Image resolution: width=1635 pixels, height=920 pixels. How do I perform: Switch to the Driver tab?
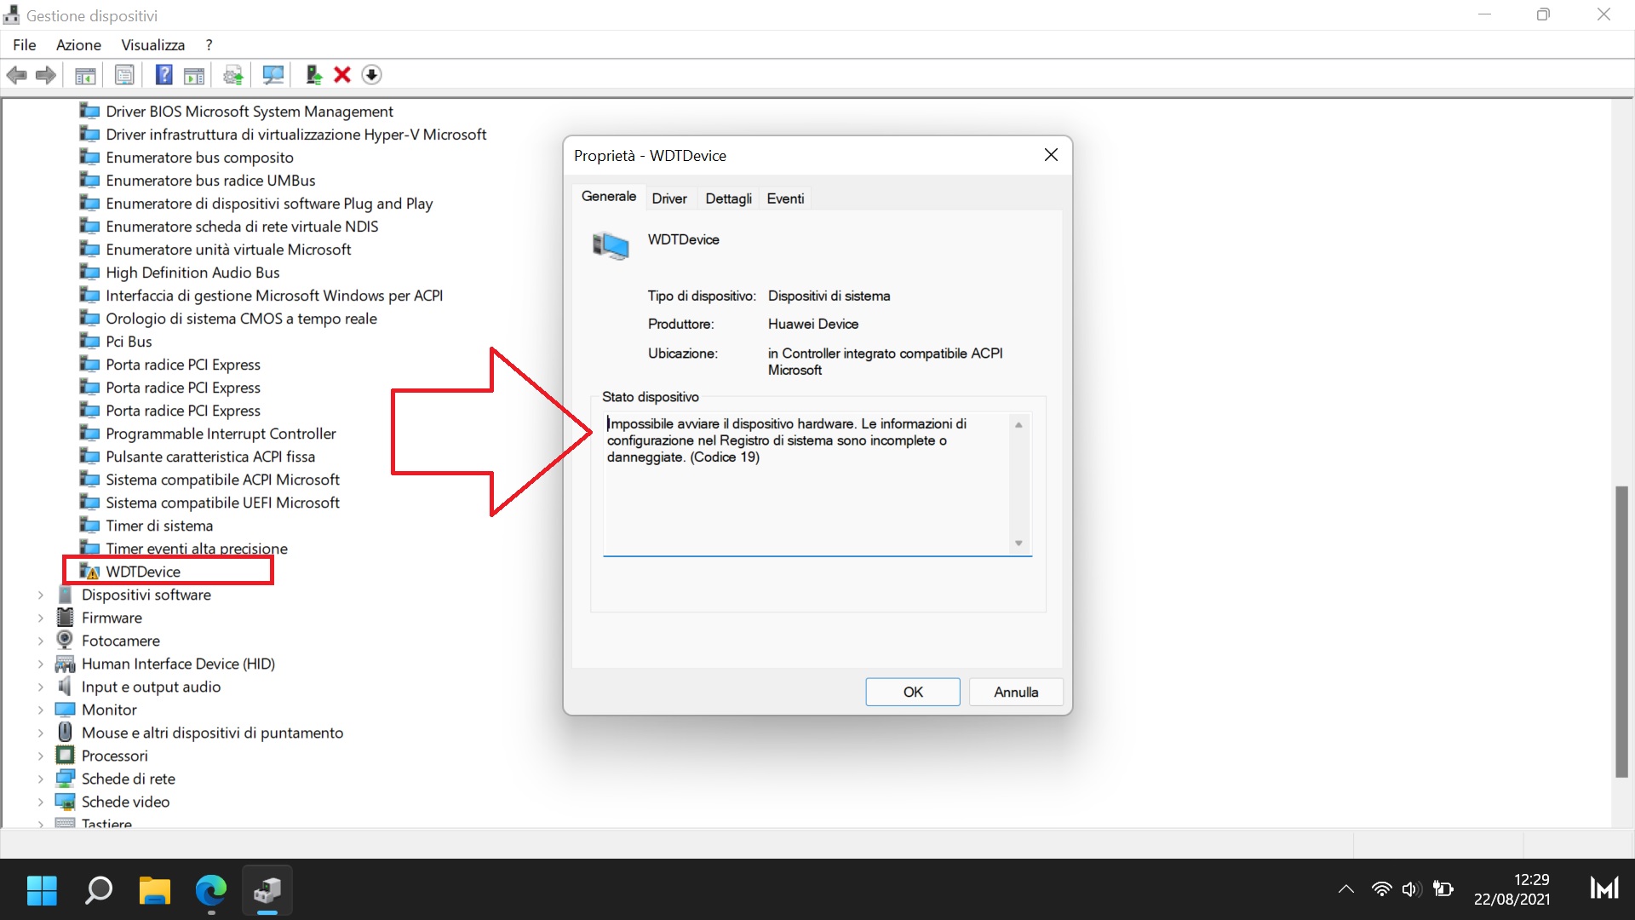coord(669,198)
